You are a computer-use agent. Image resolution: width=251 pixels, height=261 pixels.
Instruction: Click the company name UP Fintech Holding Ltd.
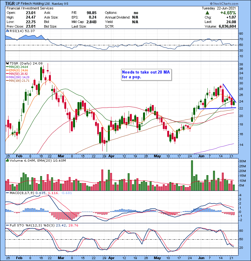tap(33, 3)
